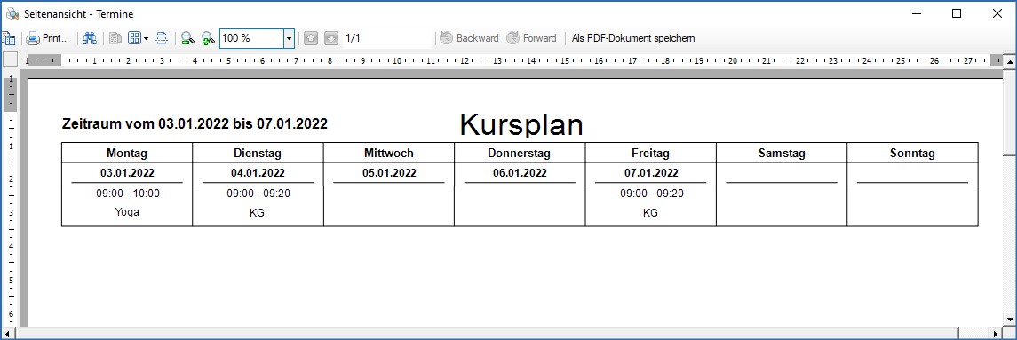The width and height of the screenshot is (1017, 340).
Task: Click the ruler corner box
Action: (x=10, y=59)
